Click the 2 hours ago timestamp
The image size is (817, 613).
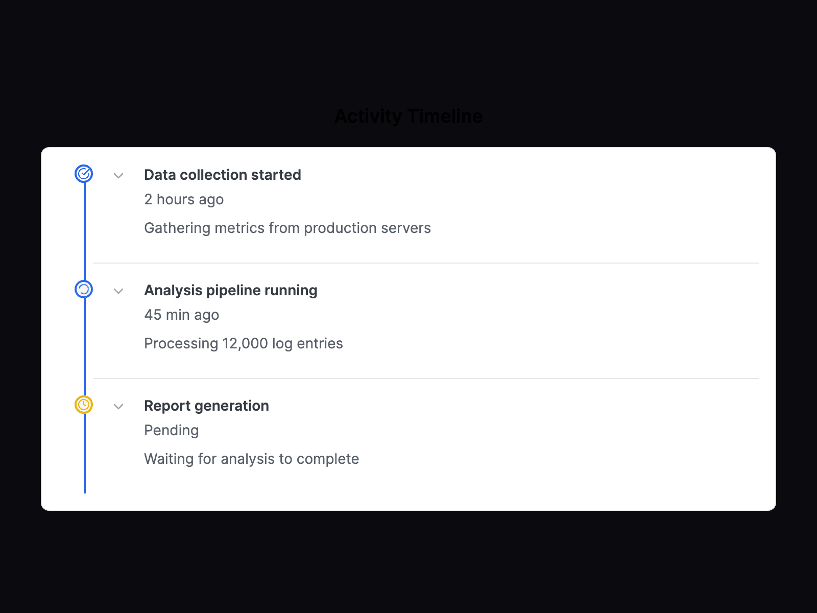pyautogui.click(x=184, y=199)
